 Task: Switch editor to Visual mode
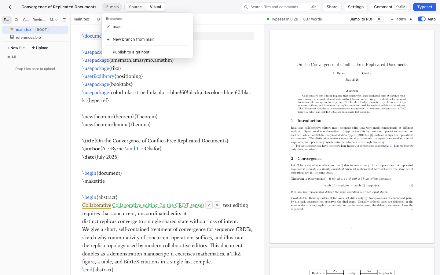coord(156,7)
